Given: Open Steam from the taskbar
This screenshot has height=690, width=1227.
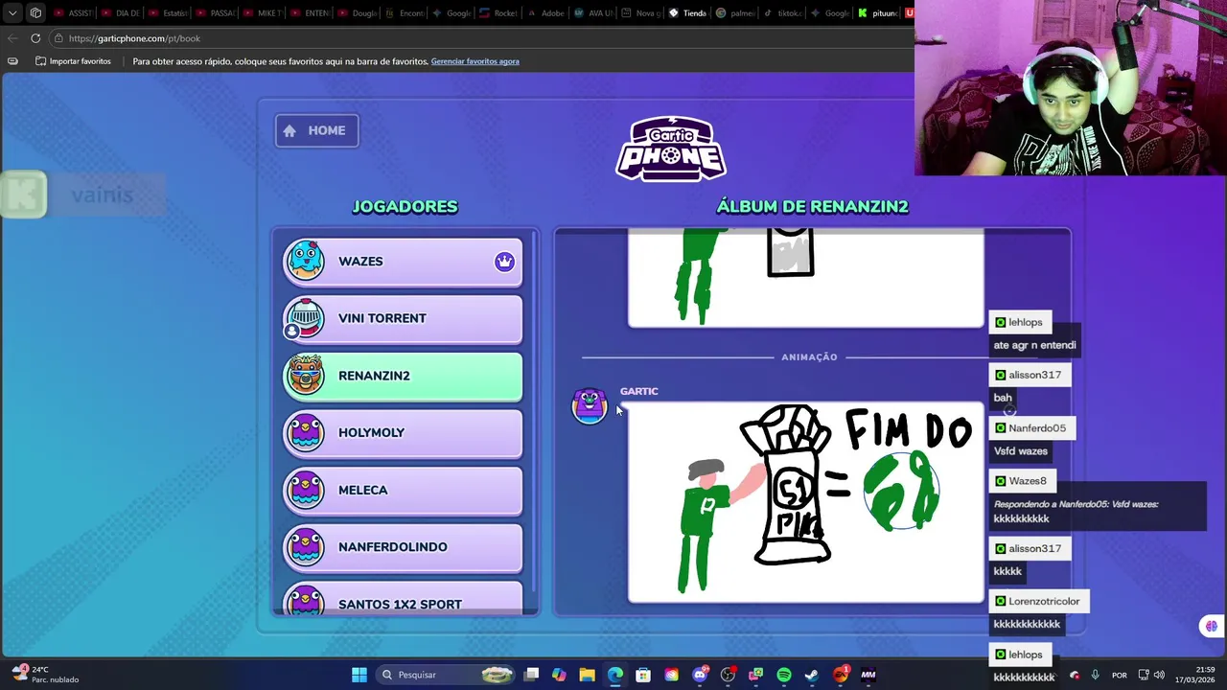Looking at the screenshot, I should 812,675.
